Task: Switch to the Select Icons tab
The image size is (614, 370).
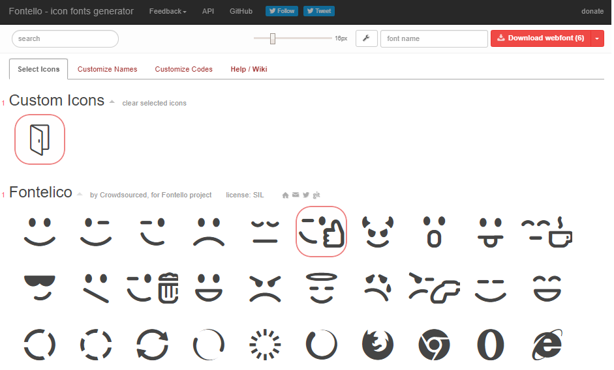Action: 38,69
